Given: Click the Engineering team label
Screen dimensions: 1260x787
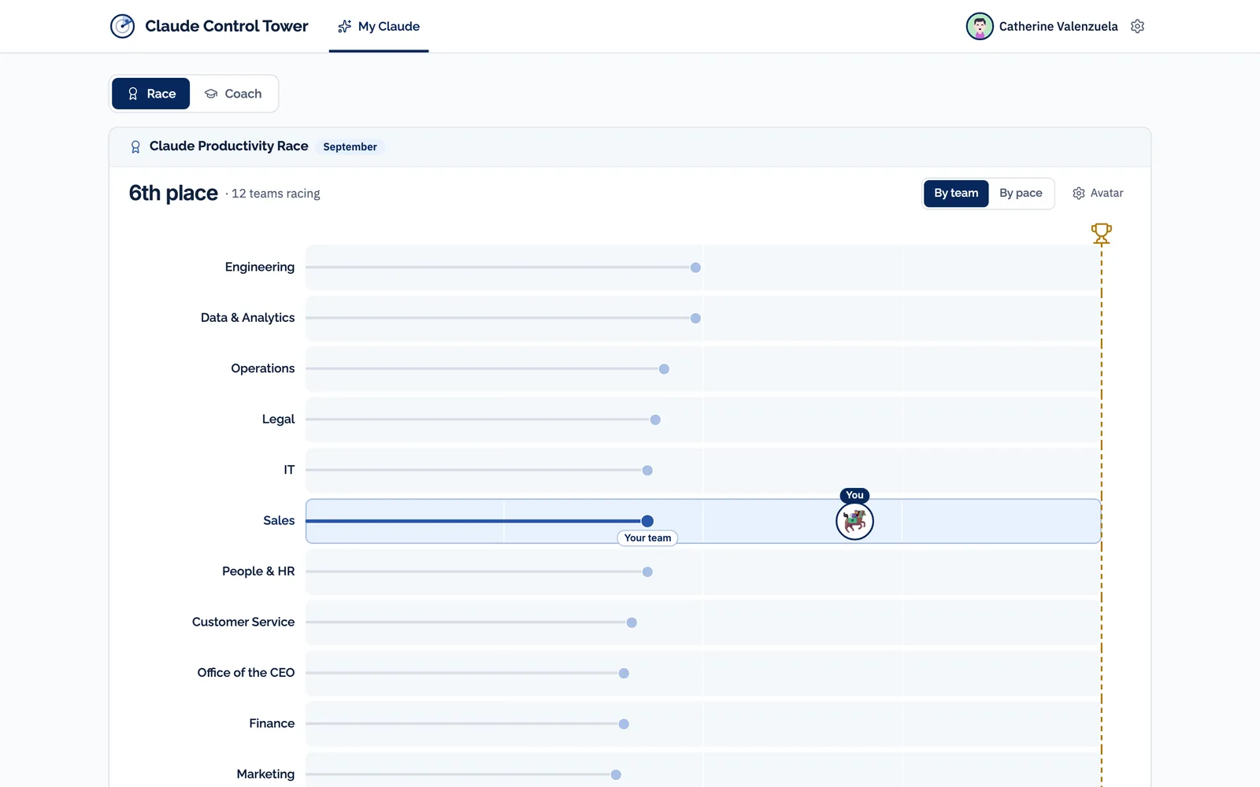Looking at the screenshot, I should coord(260,267).
